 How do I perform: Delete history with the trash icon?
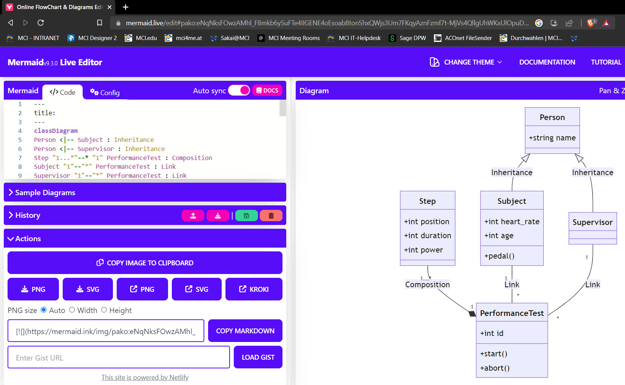[271, 216]
